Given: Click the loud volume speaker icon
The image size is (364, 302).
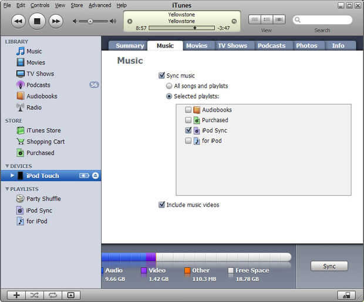Looking at the screenshot, I should (x=113, y=21).
